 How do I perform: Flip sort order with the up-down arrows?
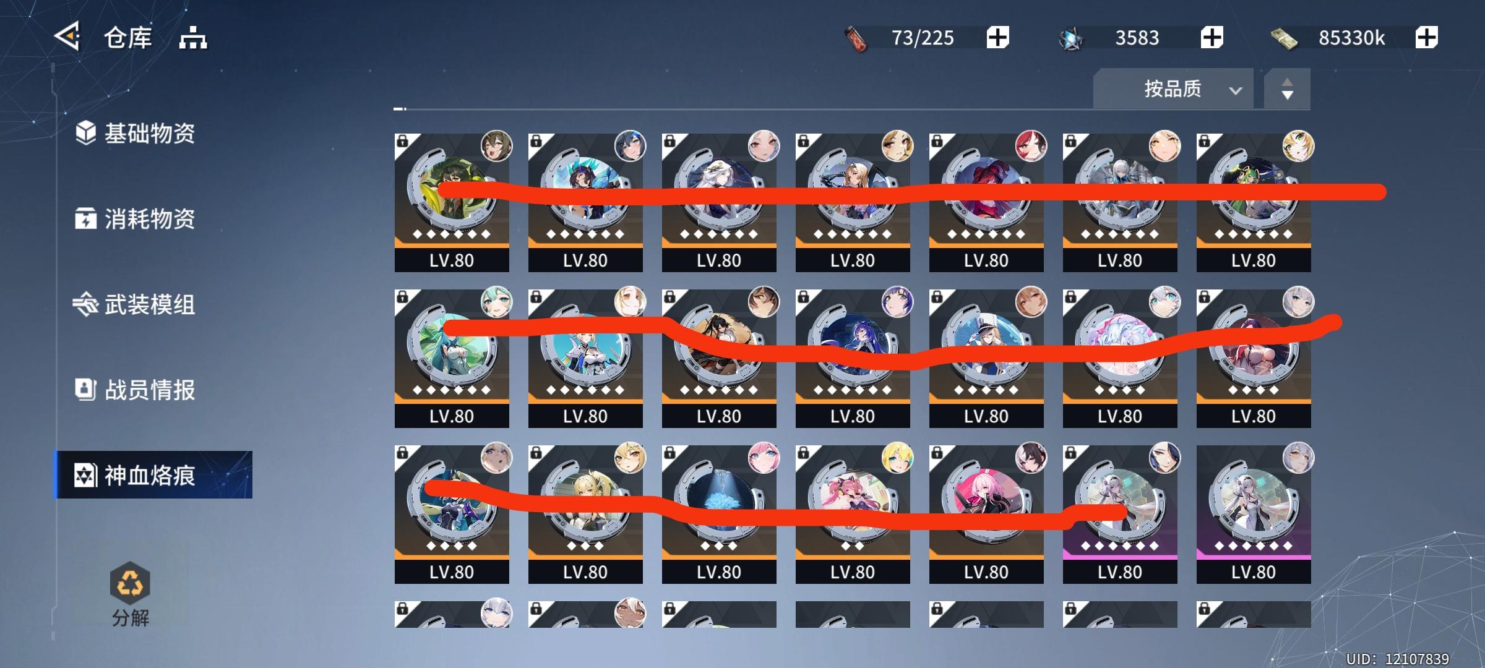(1287, 89)
